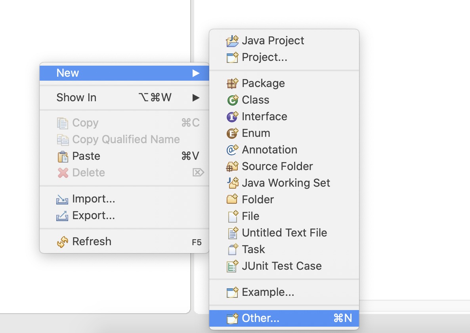The height and width of the screenshot is (333, 470).
Task: Create a new Untitled Text File
Action: 284,233
